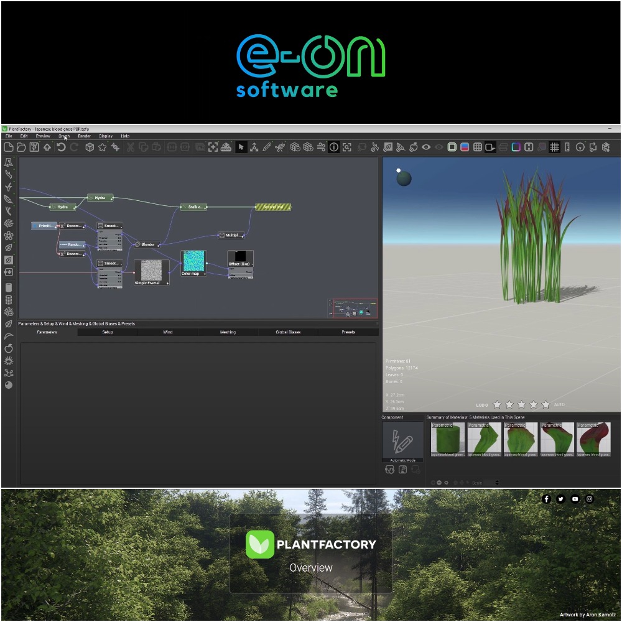
Task: Select the Parameters tab
Action: pos(47,332)
